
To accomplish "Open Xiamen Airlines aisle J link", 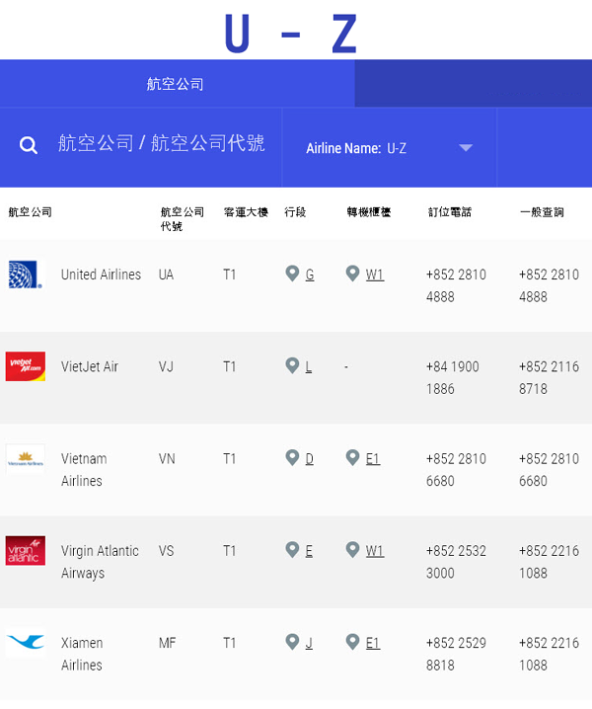I will point(309,643).
